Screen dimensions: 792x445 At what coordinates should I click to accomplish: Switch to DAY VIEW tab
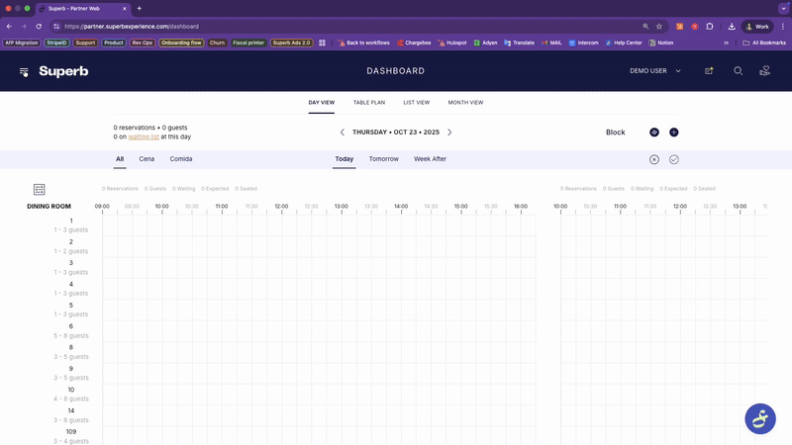(321, 103)
